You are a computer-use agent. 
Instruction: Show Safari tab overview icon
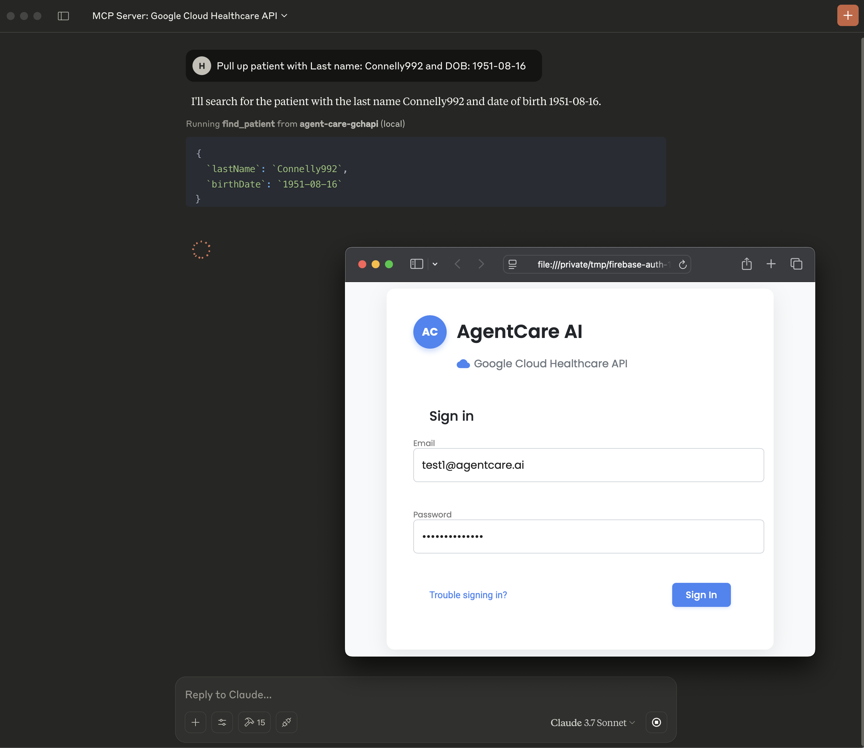[x=796, y=264]
